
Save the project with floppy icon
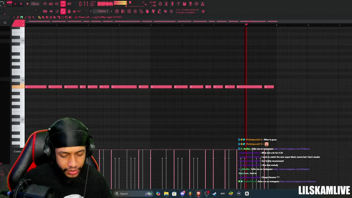point(184,4)
